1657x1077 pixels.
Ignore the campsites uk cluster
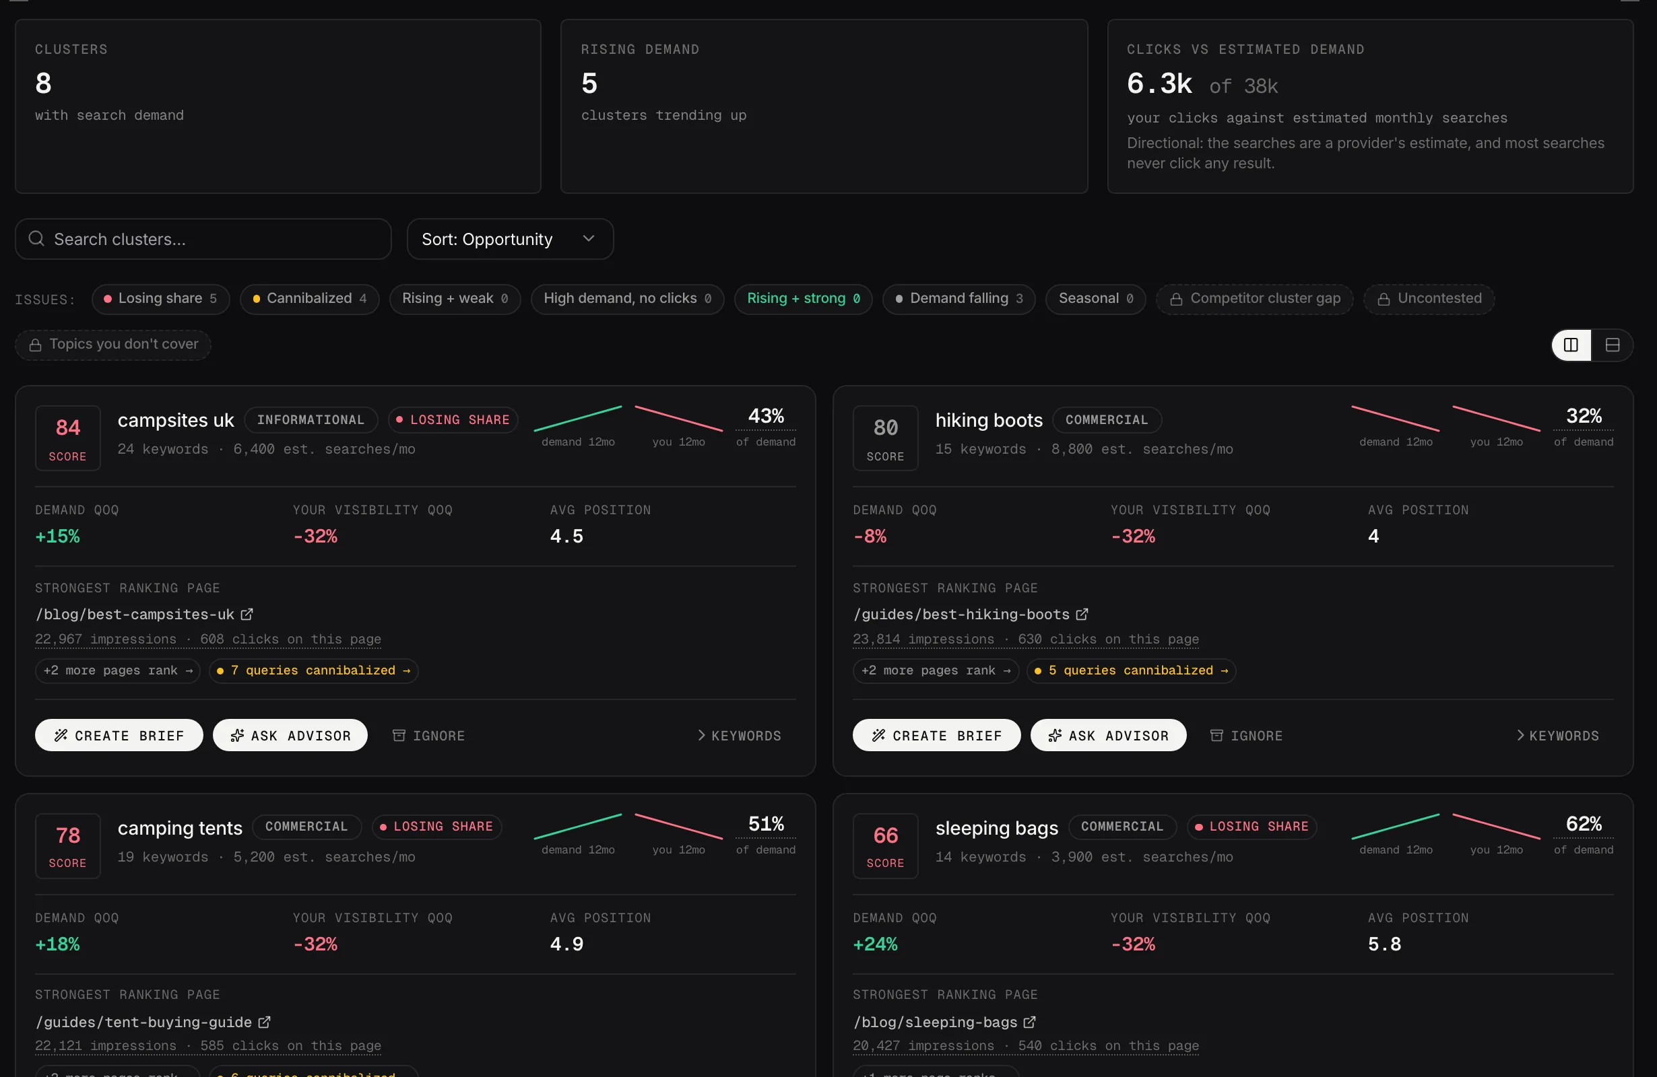click(x=429, y=736)
